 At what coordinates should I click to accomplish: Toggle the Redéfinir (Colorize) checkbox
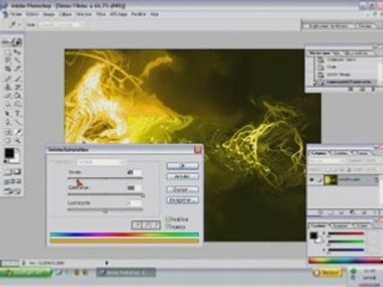click(168, 219)
